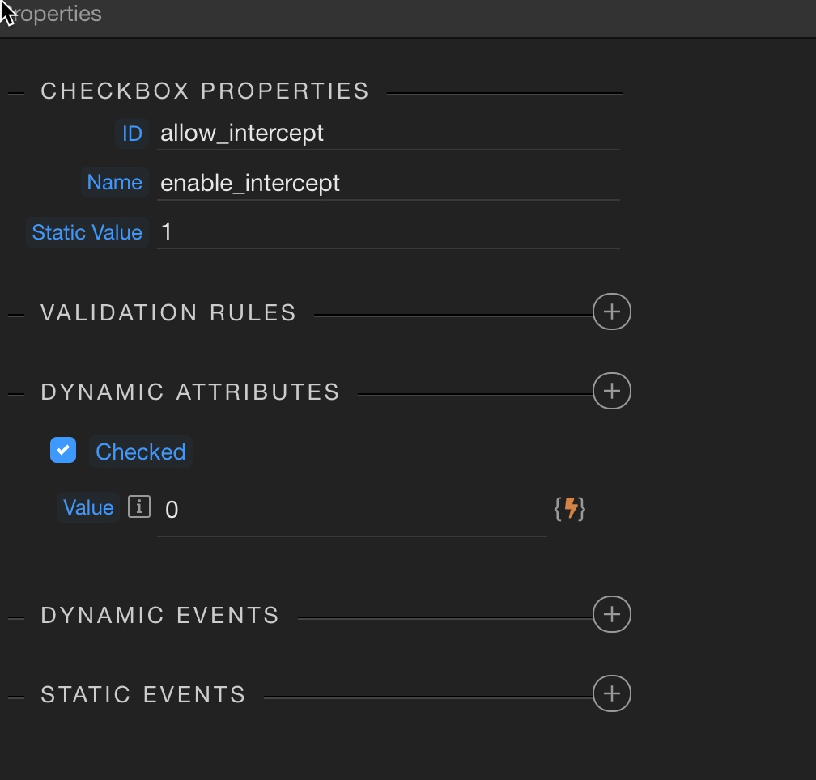
Task: Add a static event using plus icon
Action: click(x=611, y=694)
